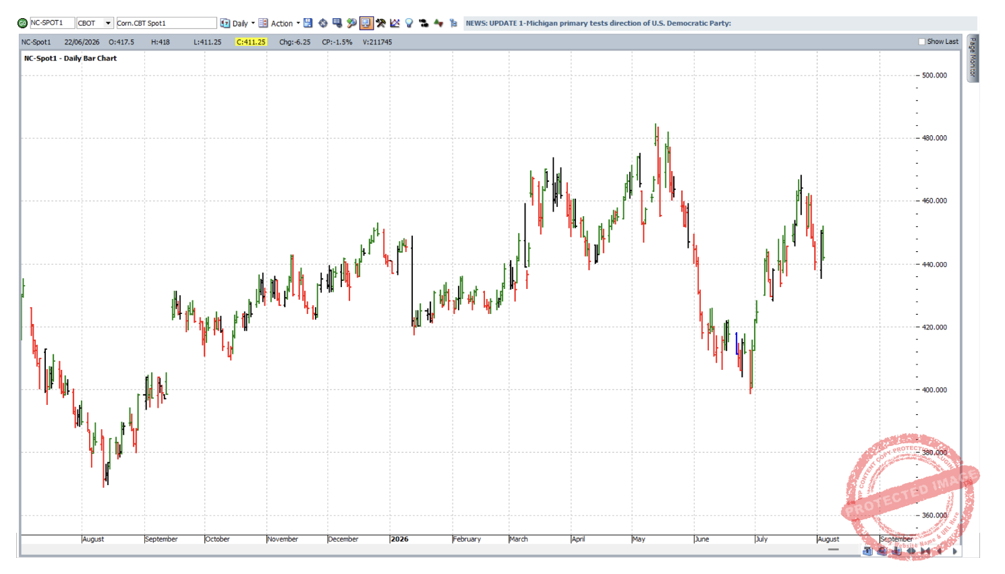Click the NC-SPOT1 symbol input field
This screenshot has width=1005, height=574.
pyautogui.click(x=52, y=23)
